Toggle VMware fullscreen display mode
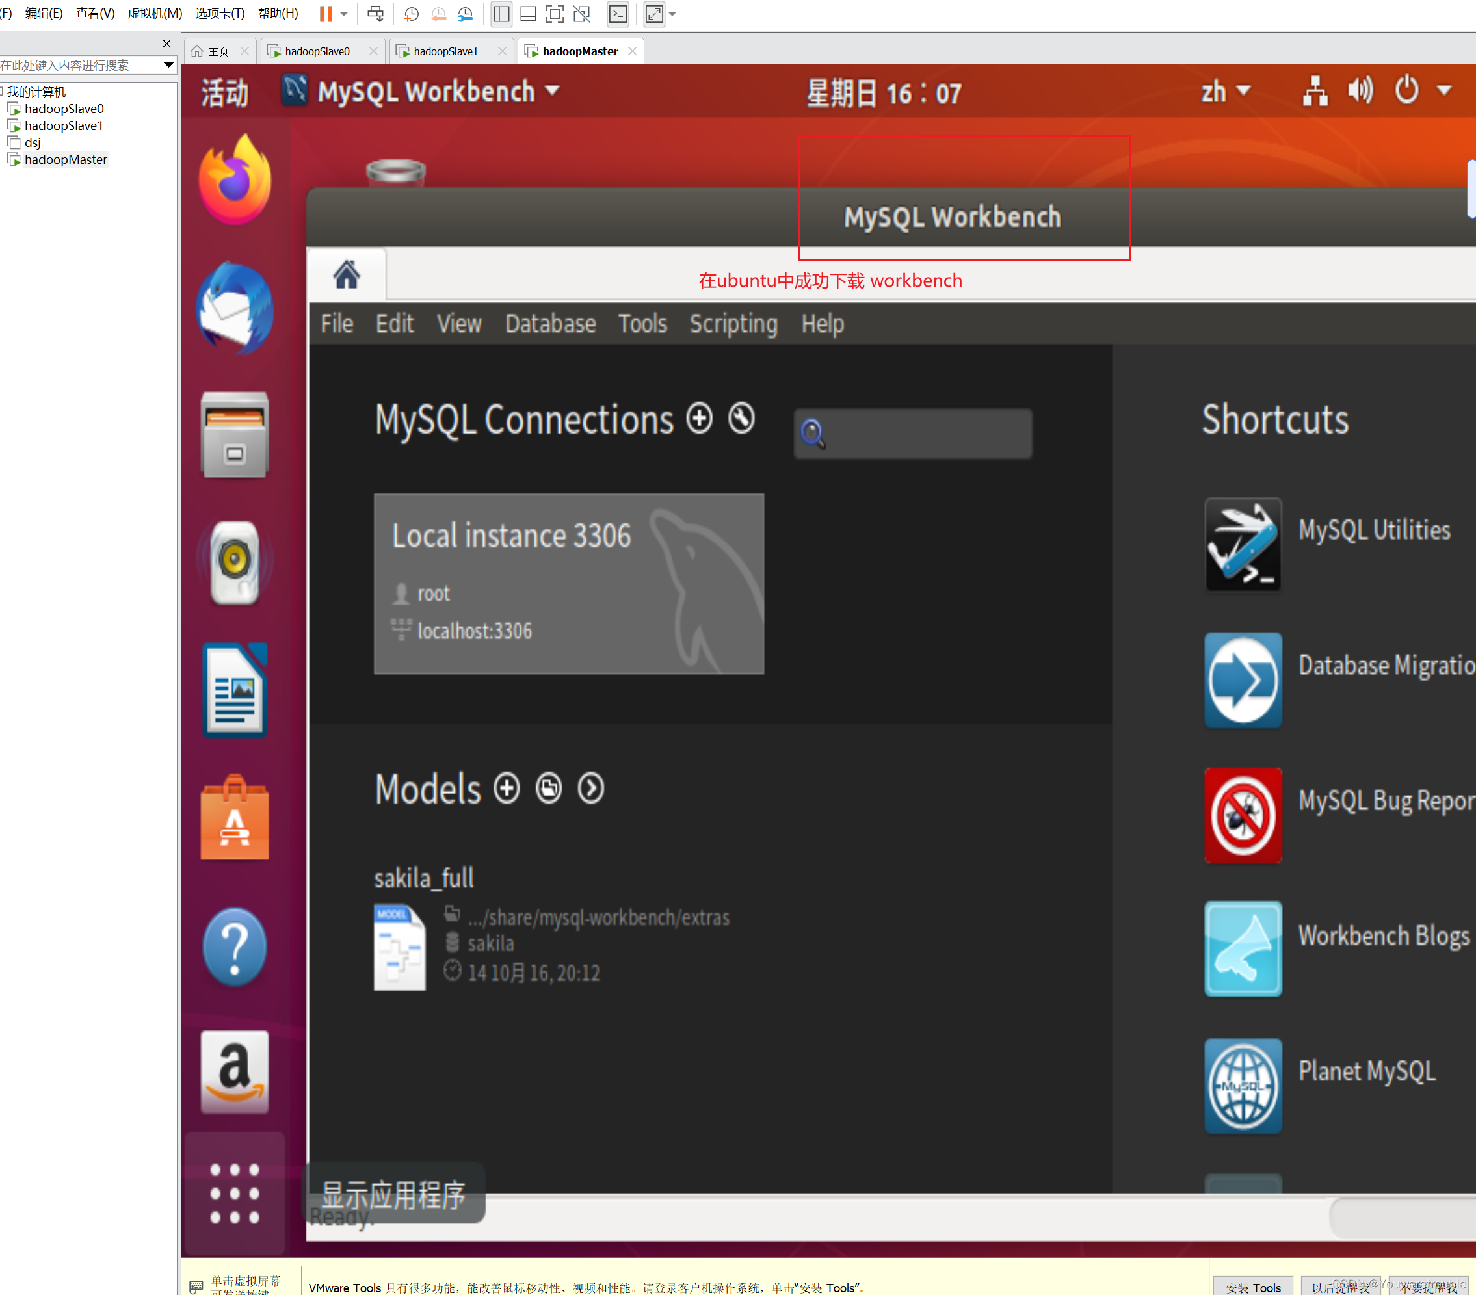Viewport: 1476px width, 1295px height. point(555,14)
